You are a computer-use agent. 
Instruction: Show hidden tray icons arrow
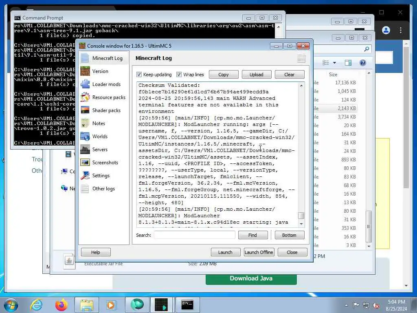pyautogui.click(x=346, y=306)
